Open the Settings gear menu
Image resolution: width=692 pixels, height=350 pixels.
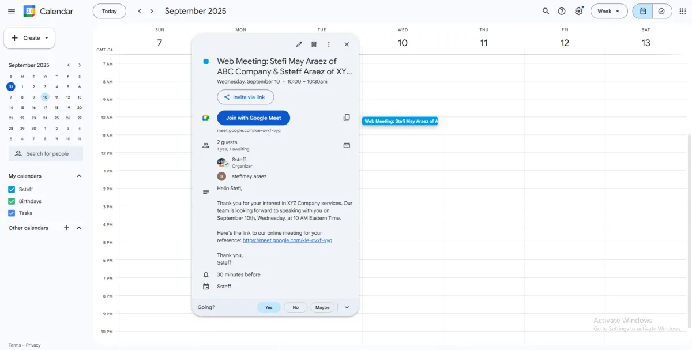(579, 11)
